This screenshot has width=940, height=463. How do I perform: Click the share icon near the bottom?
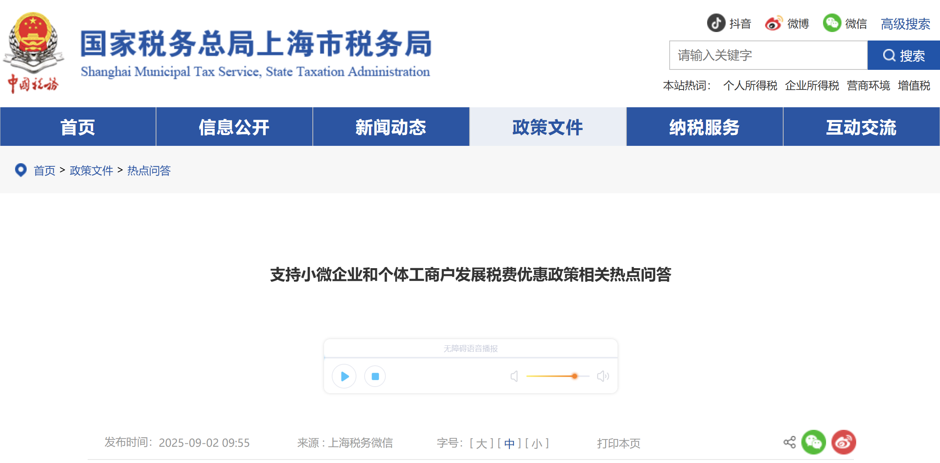pos(791,442)
